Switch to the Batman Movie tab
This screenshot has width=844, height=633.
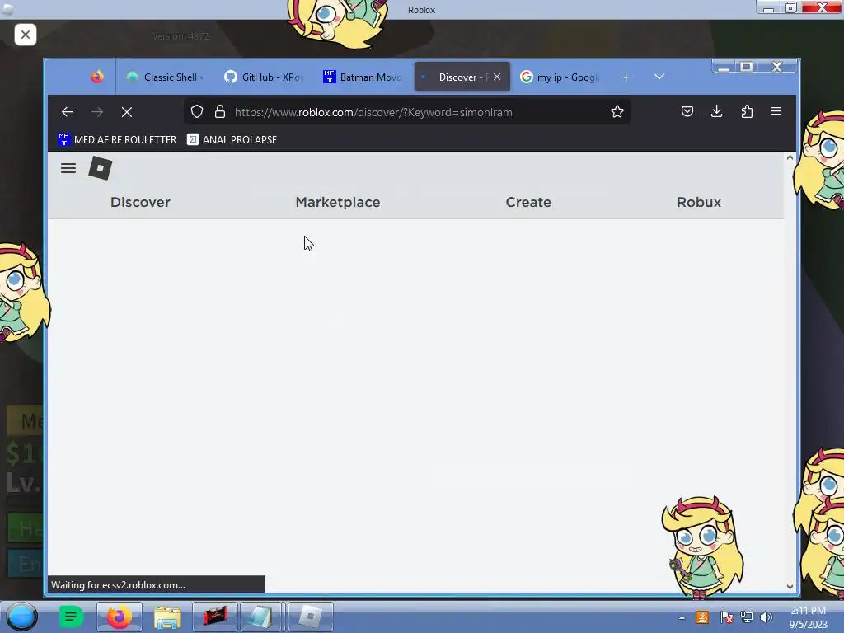point(362,77)
